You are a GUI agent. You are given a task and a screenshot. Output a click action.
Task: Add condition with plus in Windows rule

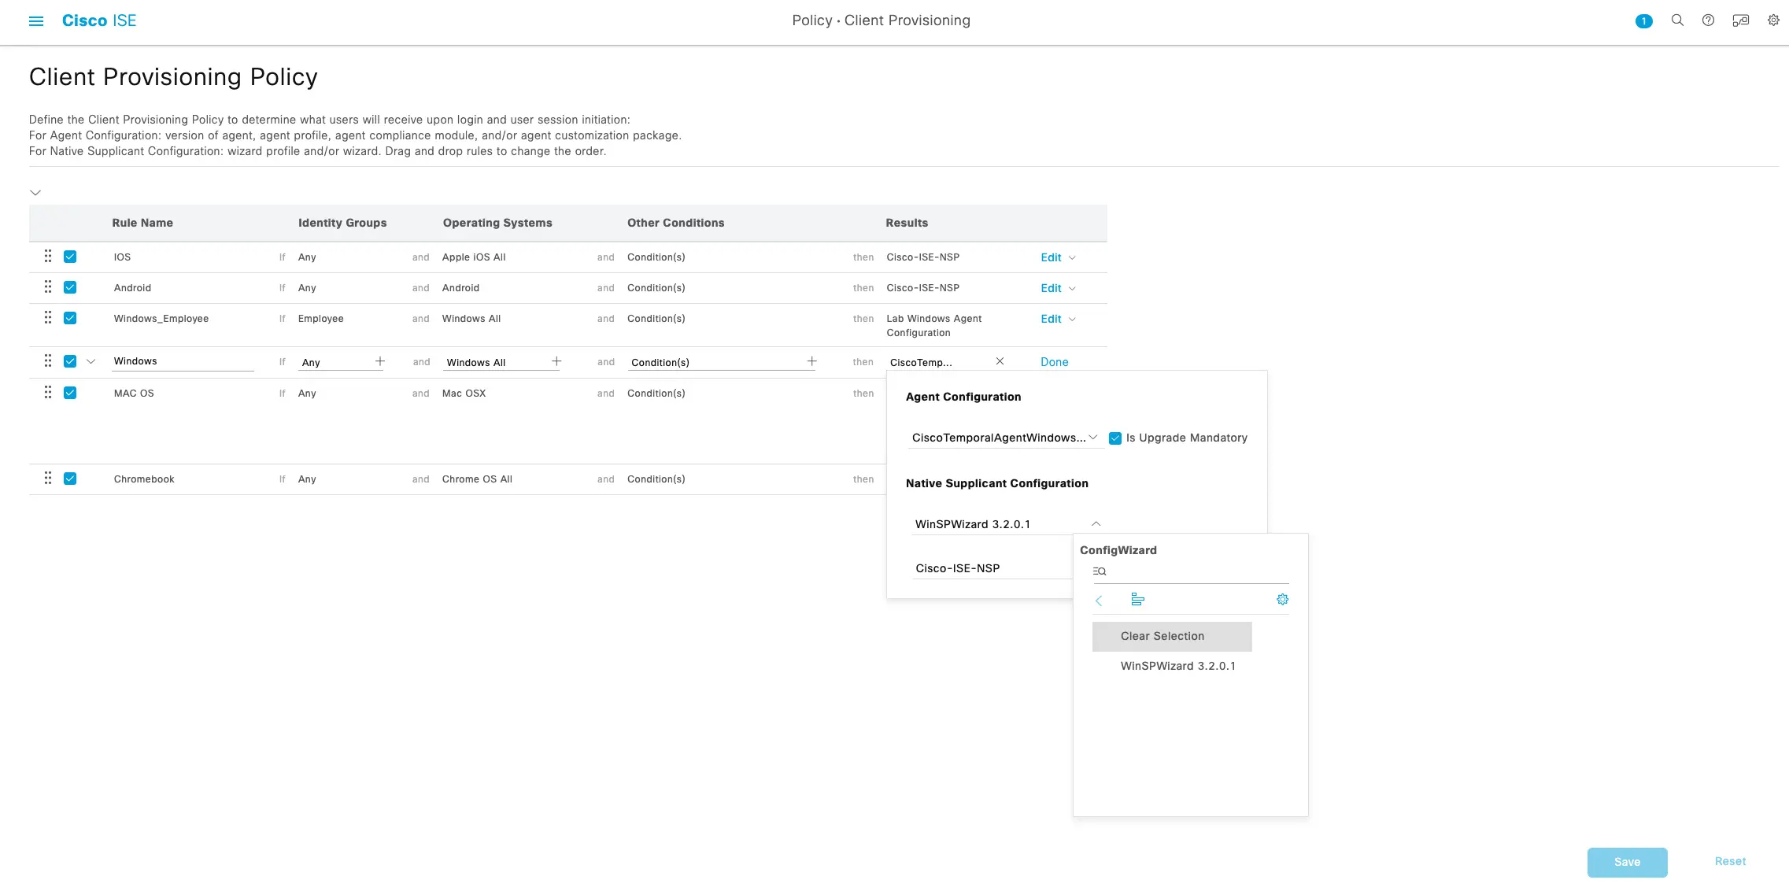click(x=811, y=361)
